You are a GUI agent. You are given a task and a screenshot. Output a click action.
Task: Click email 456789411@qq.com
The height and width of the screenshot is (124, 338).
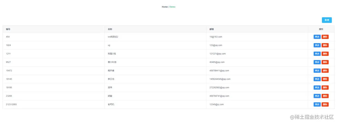point(219,70)
